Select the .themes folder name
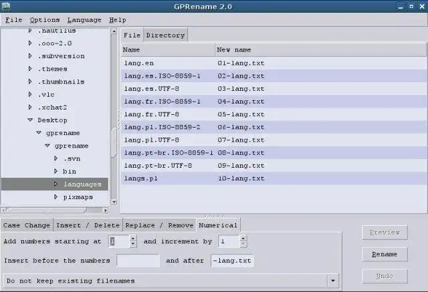This screenshot has height=292, width=428. [52, 69]
